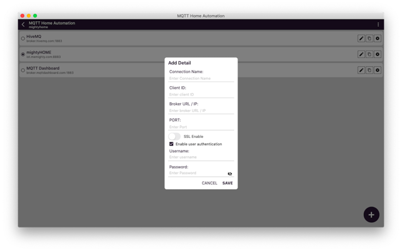Select the HiveMQ radio button
The width and height of the screenshot is (402, 251).
(23, 39)
